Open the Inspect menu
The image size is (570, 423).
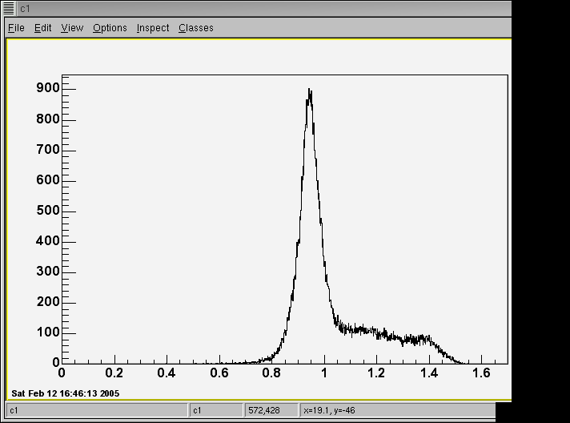(x=153, y=28)
